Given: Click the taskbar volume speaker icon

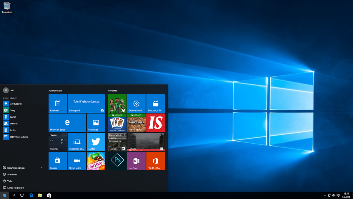Looking at the screenshot, I should coord(334,195).
